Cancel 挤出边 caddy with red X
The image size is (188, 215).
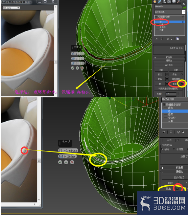tap(72, 162)
